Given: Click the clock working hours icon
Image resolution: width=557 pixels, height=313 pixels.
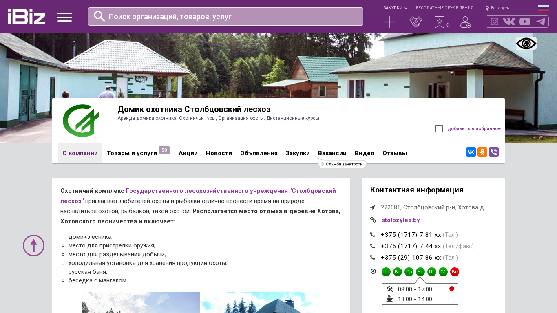Looking at the screenshot, I should point(373,271).
